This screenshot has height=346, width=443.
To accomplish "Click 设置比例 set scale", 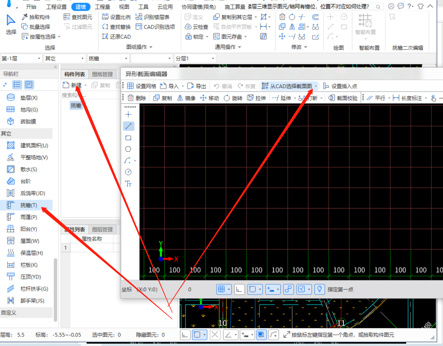I will tap(116, 17).
